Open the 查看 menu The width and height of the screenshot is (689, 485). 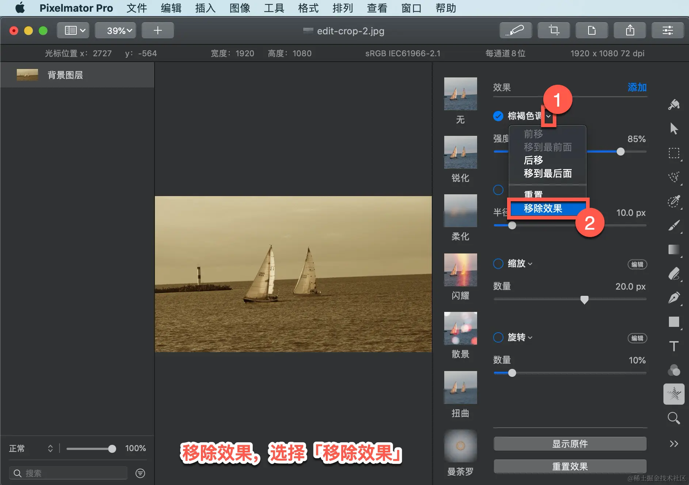[377, 8]
